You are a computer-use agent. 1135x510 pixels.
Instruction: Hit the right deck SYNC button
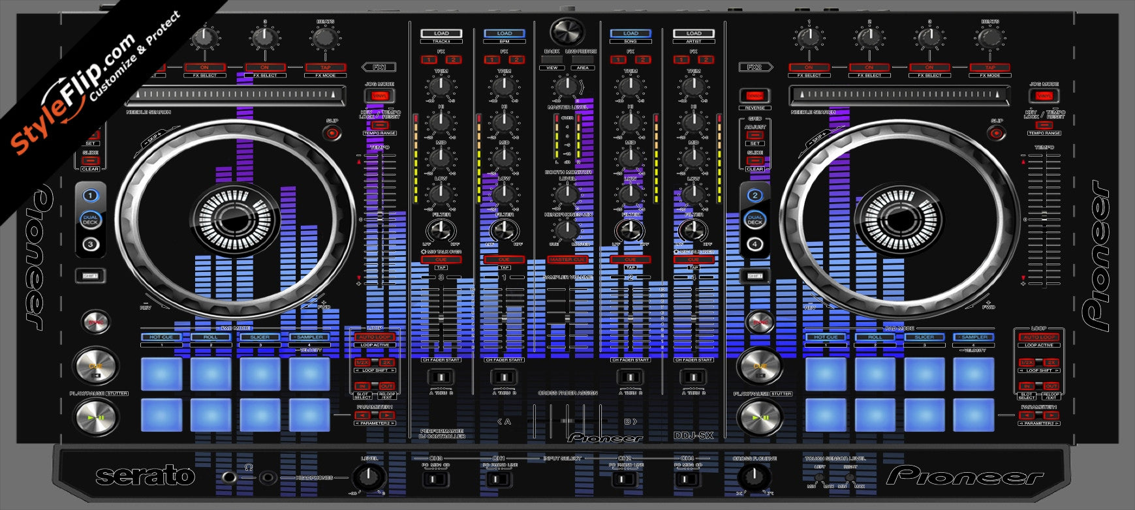(760, 322)
